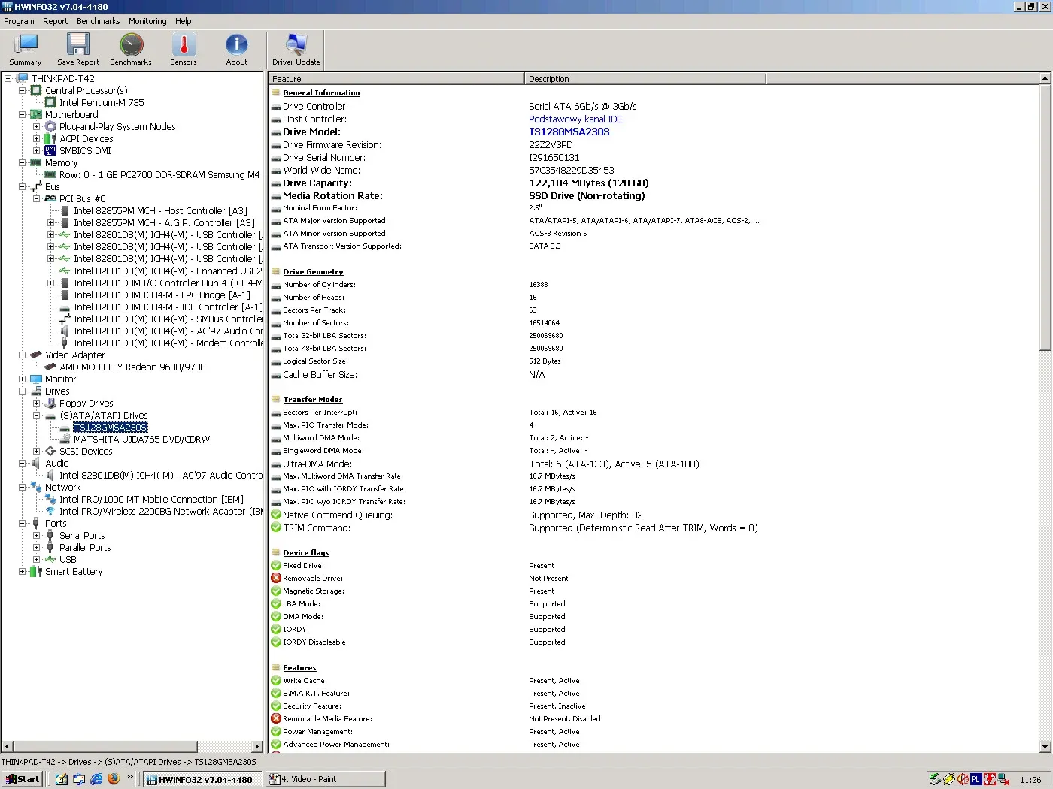This screenshot has height=789, width=1053.
Task: Click the Save Report toolbar icon
Action: [x=77, y=50]
